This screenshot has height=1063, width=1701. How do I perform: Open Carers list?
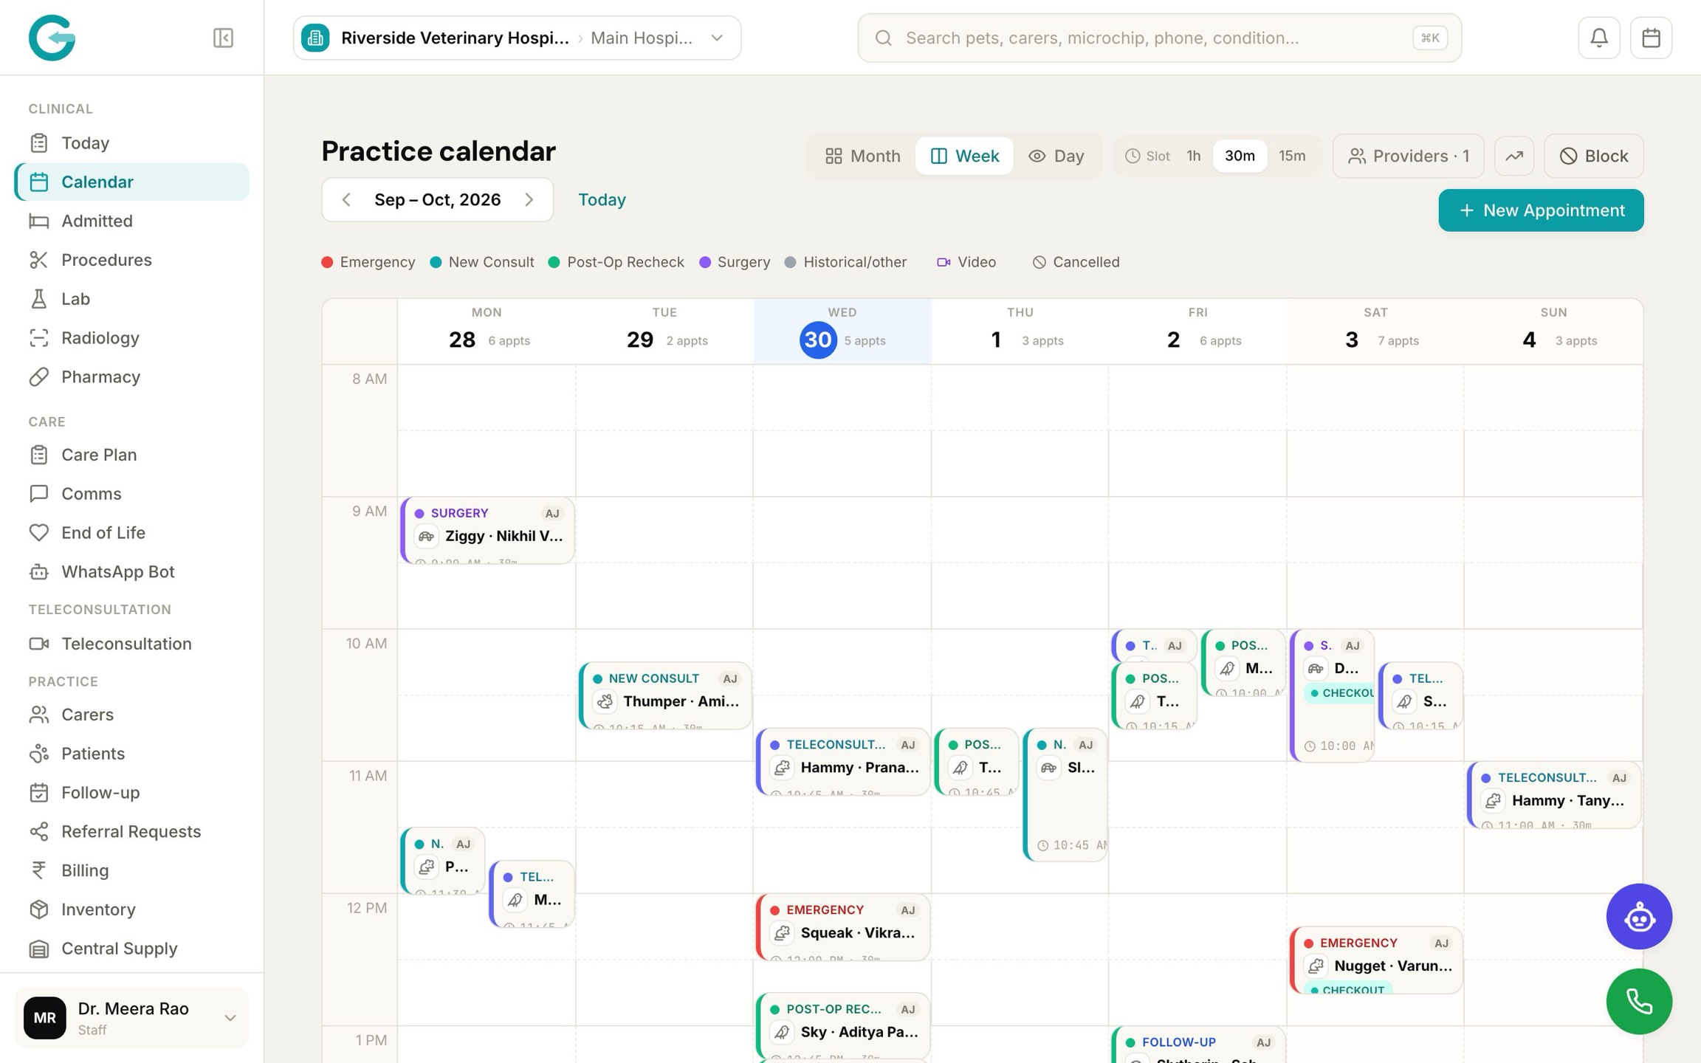coord(131,715)
